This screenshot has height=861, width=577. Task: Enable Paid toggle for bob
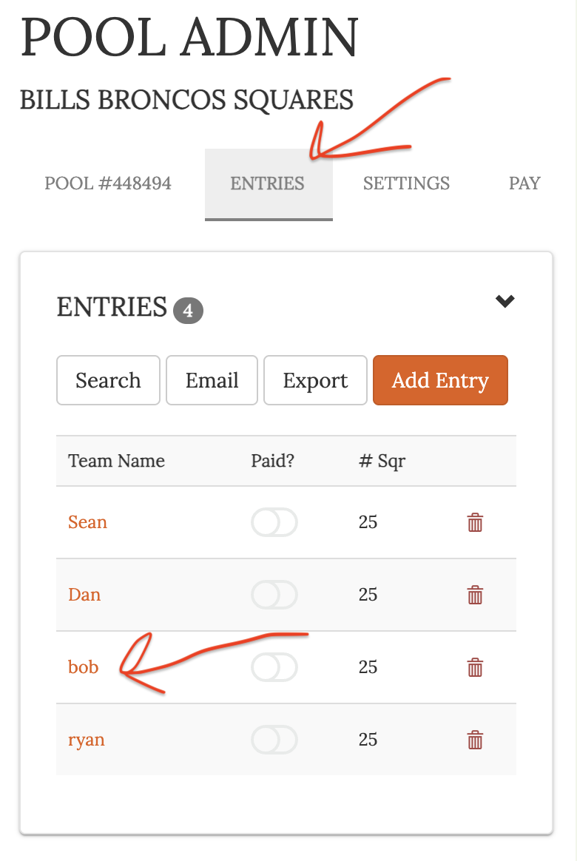(274, 667)
